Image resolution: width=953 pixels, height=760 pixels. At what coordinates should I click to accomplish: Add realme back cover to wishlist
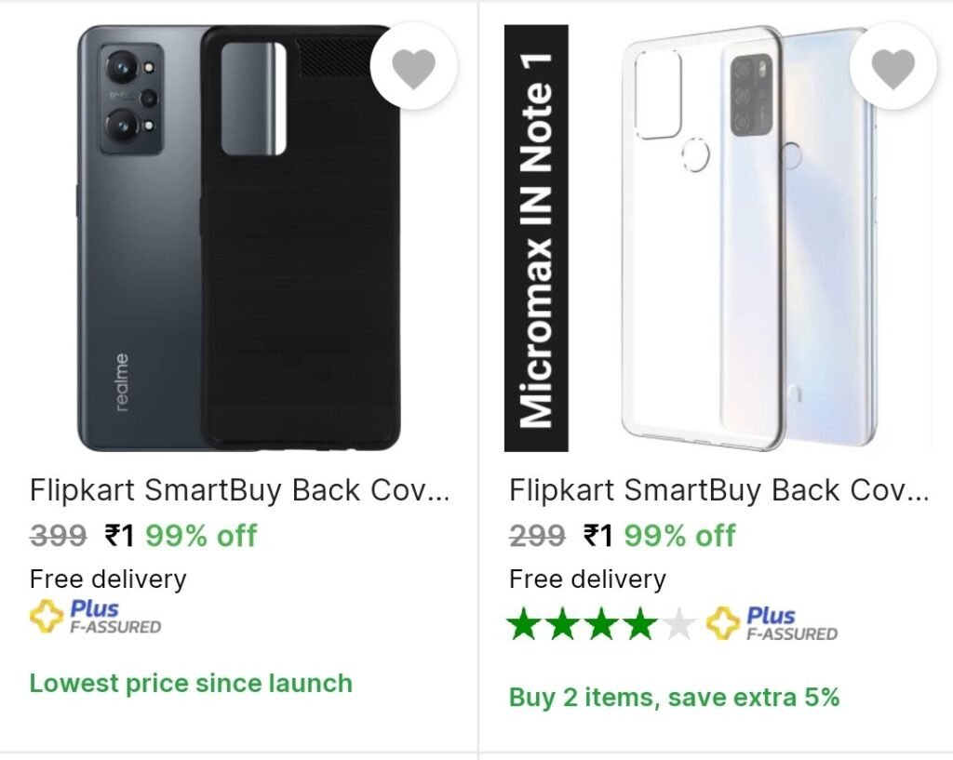(x=413, y=66)
